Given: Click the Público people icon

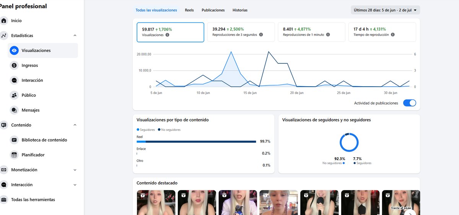Looking at the screenshot, I should point(14,95).
